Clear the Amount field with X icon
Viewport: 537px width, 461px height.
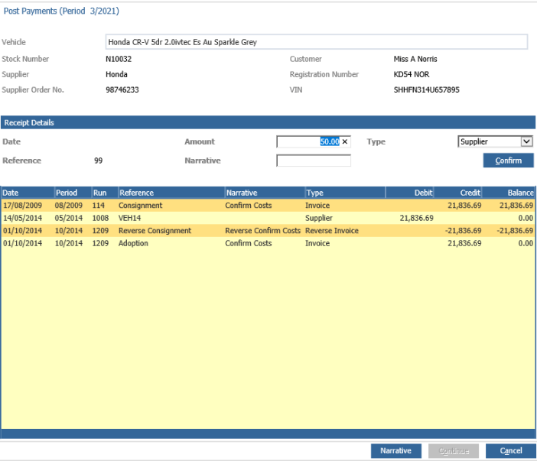(345, 141)
